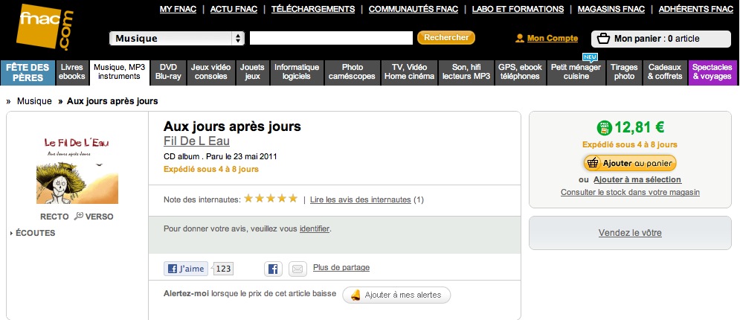Expand the ÉCOUTES section
740x320 pixels.
(33, 233)
